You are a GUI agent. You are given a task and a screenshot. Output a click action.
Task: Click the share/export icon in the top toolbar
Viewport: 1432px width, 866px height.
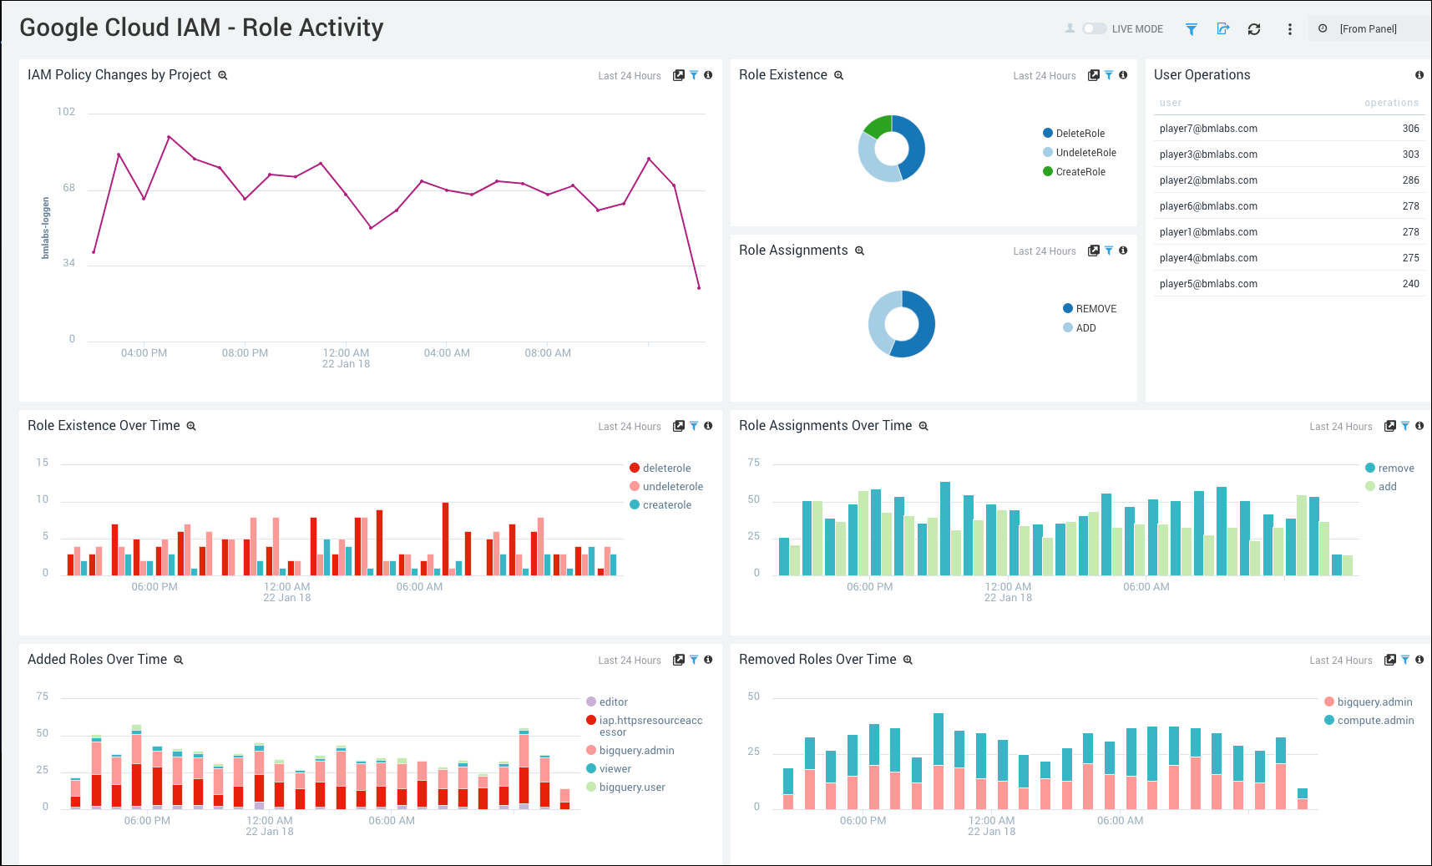coord(1223,28)
